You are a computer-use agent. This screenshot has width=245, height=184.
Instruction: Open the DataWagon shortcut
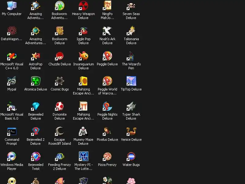tap(12, 31)
